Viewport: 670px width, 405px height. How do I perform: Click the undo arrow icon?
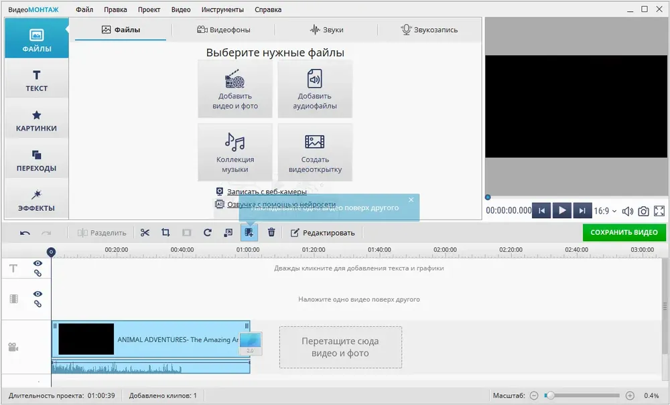tap(25, 233)
